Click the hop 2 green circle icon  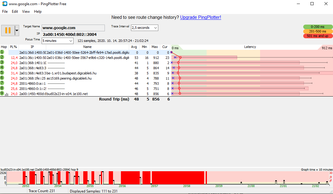[x=2, y=57]
